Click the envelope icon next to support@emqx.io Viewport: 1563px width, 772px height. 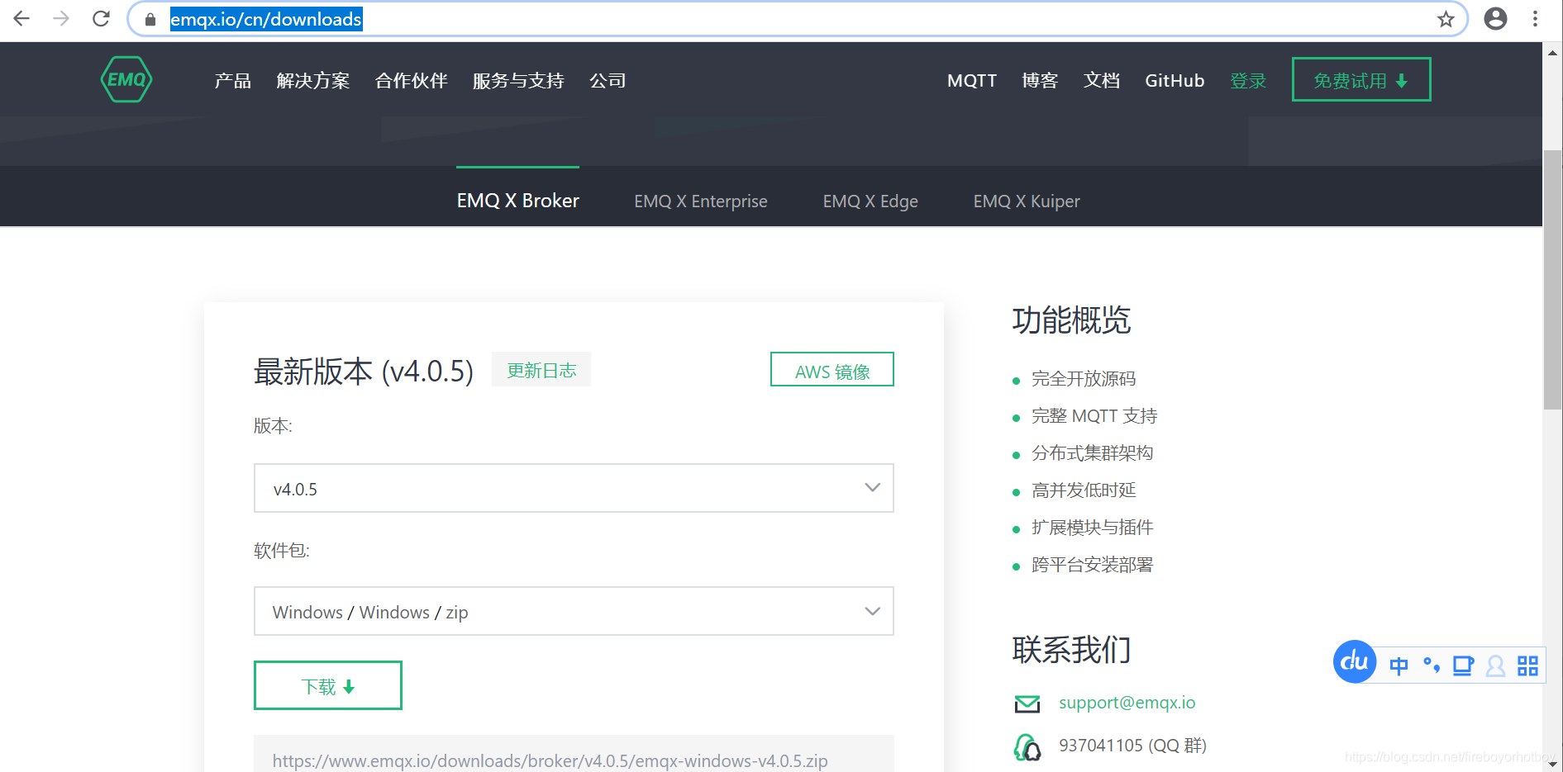(x=1027, y=703)
